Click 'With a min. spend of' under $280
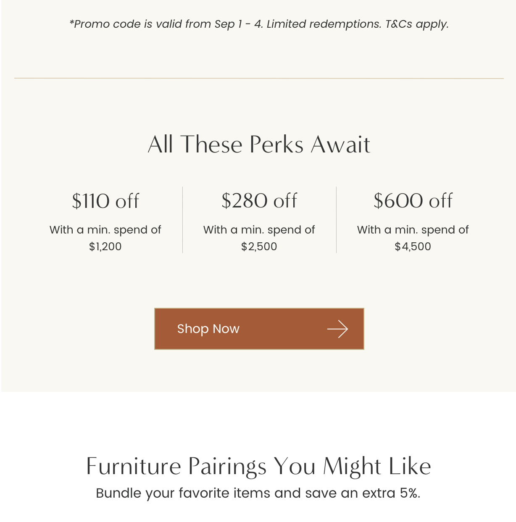 259,230
